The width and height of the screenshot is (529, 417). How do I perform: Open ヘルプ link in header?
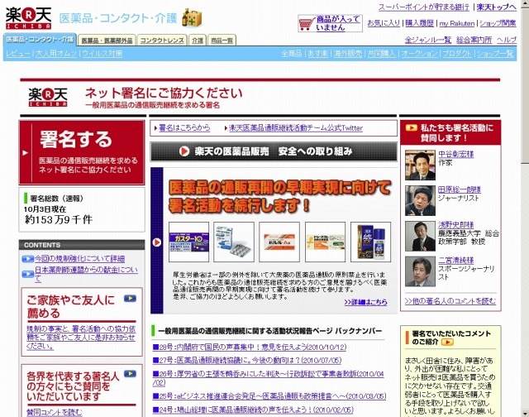507,41
